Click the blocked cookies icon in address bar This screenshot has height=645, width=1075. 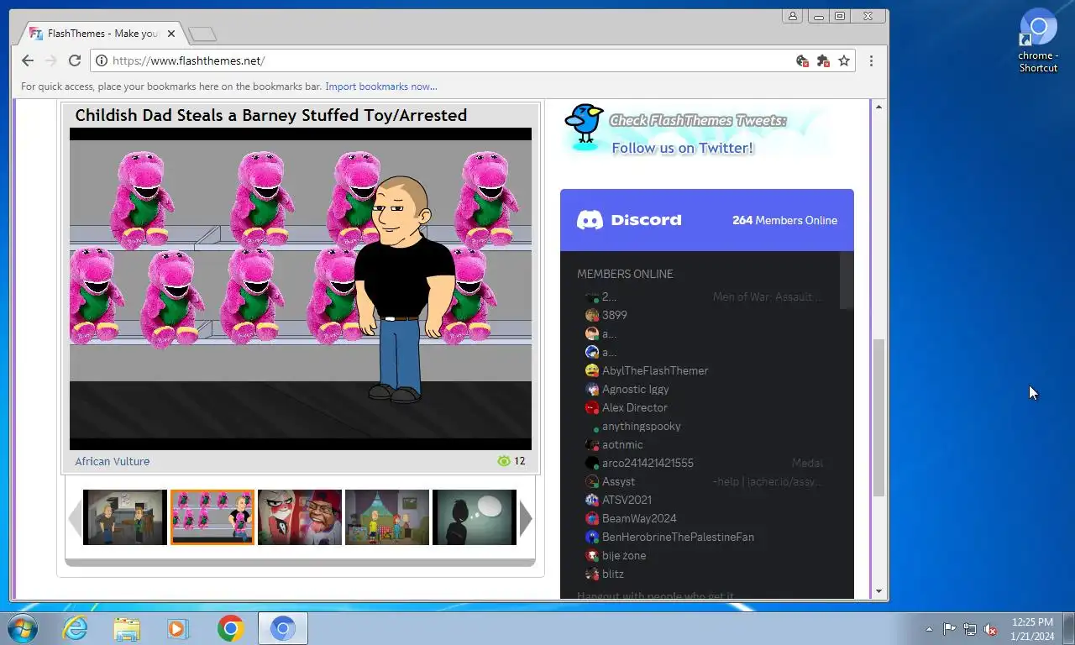point(803,60)
